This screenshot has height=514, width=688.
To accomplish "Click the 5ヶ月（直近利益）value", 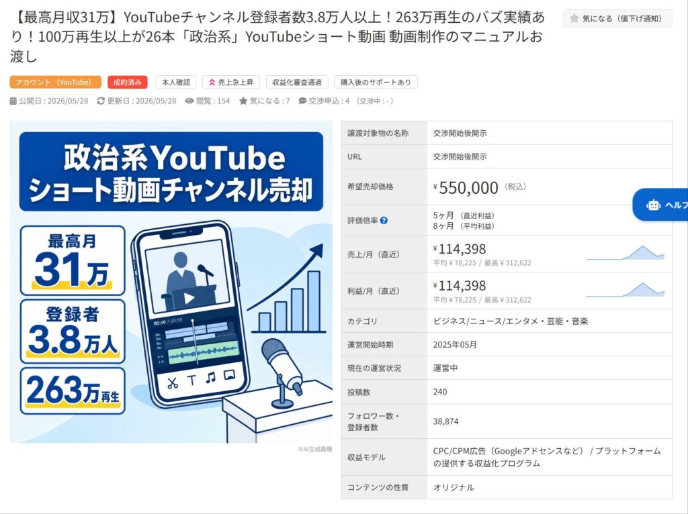I will pos(464,215).
